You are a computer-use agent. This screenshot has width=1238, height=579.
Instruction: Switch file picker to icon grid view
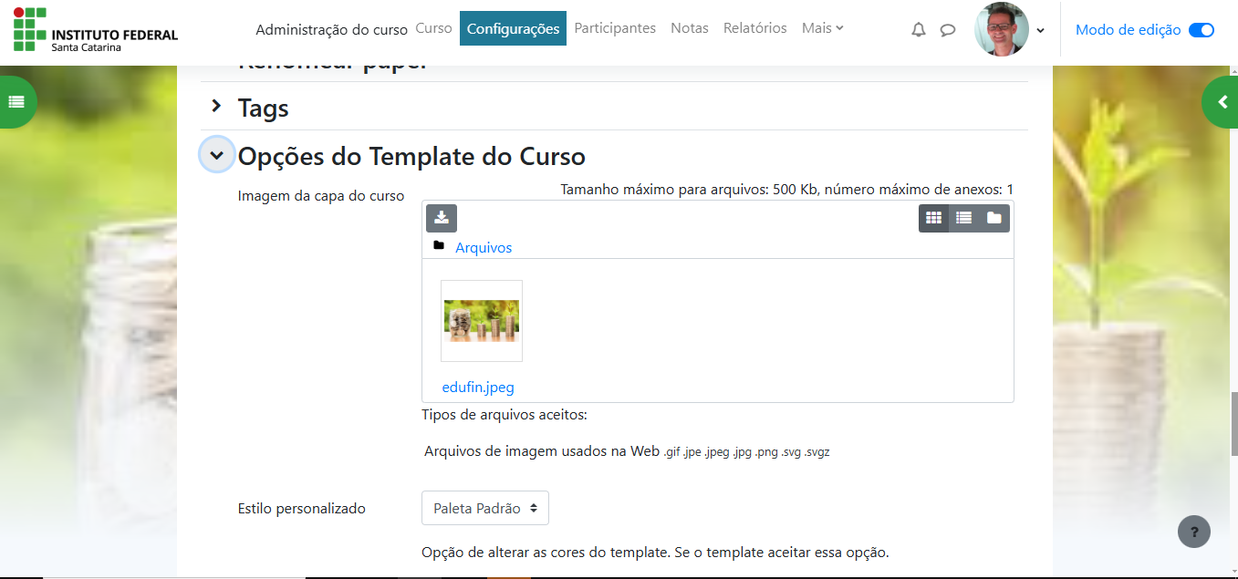tap(933, 218)
